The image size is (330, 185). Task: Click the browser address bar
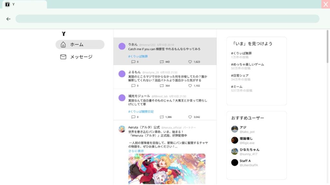pyautogui.click(x=167, y=19)
